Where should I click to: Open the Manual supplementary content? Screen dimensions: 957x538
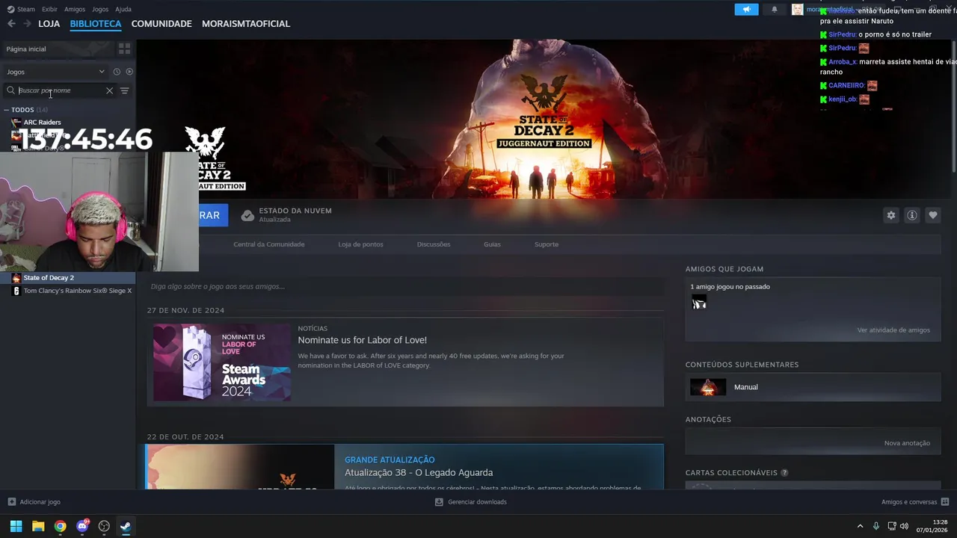813,387
